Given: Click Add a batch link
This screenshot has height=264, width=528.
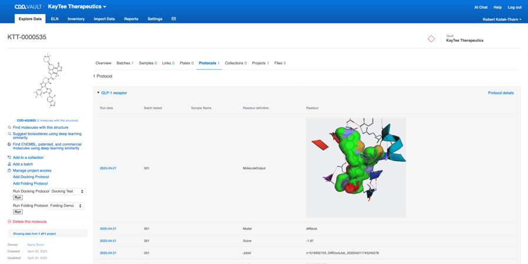Looking at the screenshot, I should pyautogui.click(x=23, y=164).
